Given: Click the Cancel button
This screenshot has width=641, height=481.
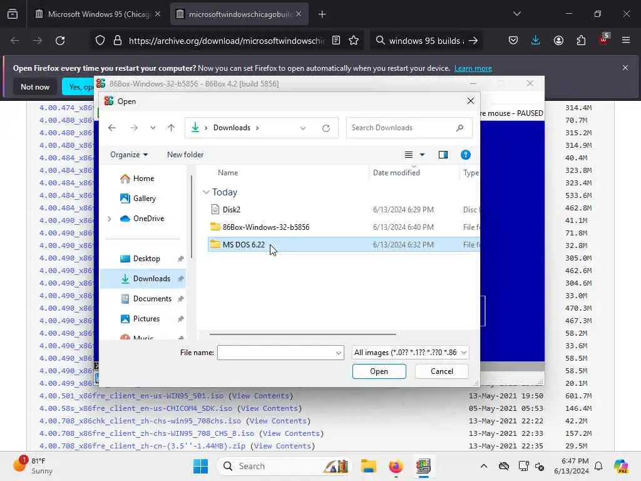Looking at the screenshot, I should (441, 371).
